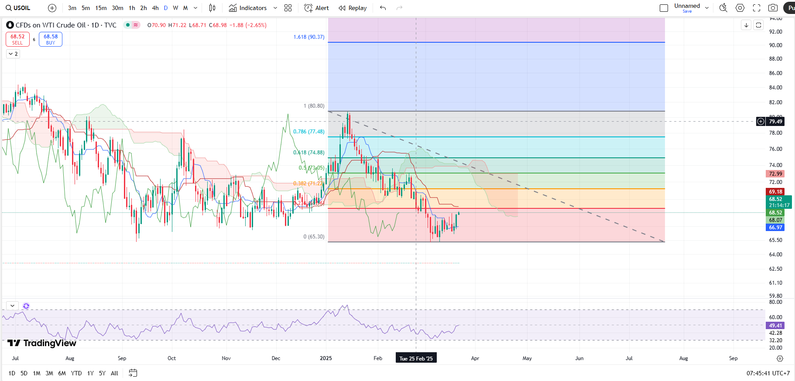Open the indicator templates grid
Viewport: 795px width, 381px height.
tap(288, 8)
